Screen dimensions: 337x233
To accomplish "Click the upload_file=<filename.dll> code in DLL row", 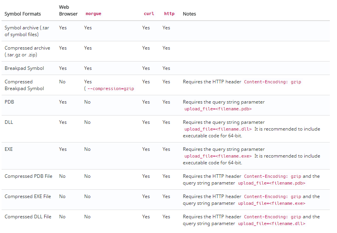I will (x=218, y=129).
